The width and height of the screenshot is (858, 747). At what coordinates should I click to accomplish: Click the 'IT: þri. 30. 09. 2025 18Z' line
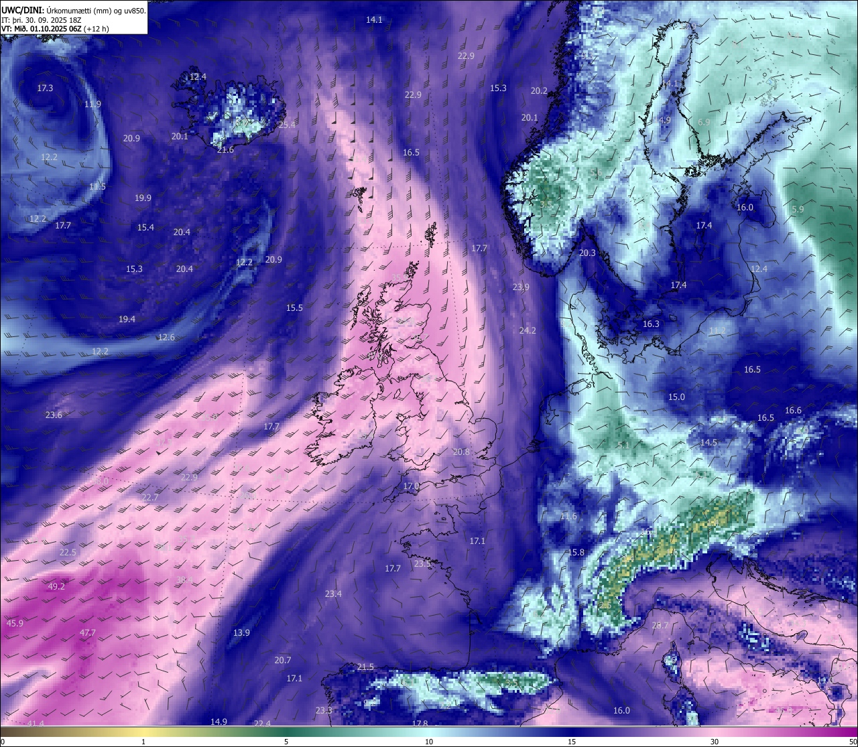click(42, 20)
